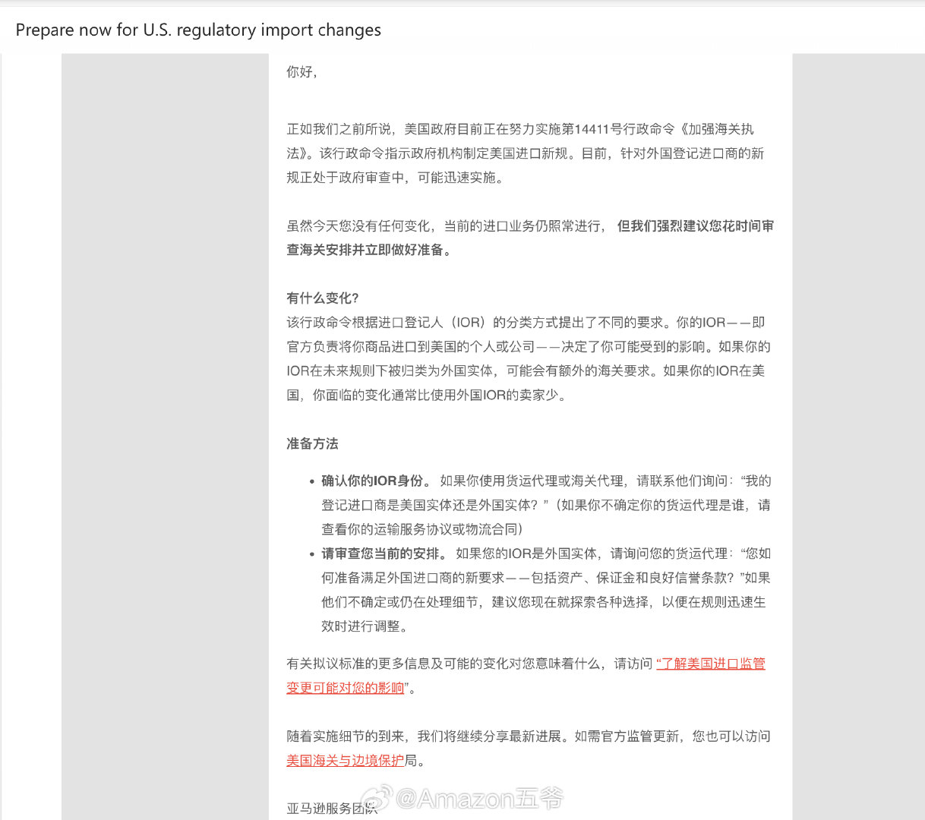Click the line starting 法》。该行政命令指示政府机构
The image size is (925, 820).
tap(525, 153)
